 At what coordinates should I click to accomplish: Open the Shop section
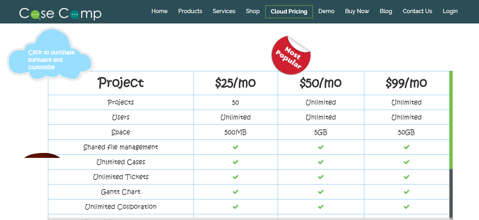(252, 11)
